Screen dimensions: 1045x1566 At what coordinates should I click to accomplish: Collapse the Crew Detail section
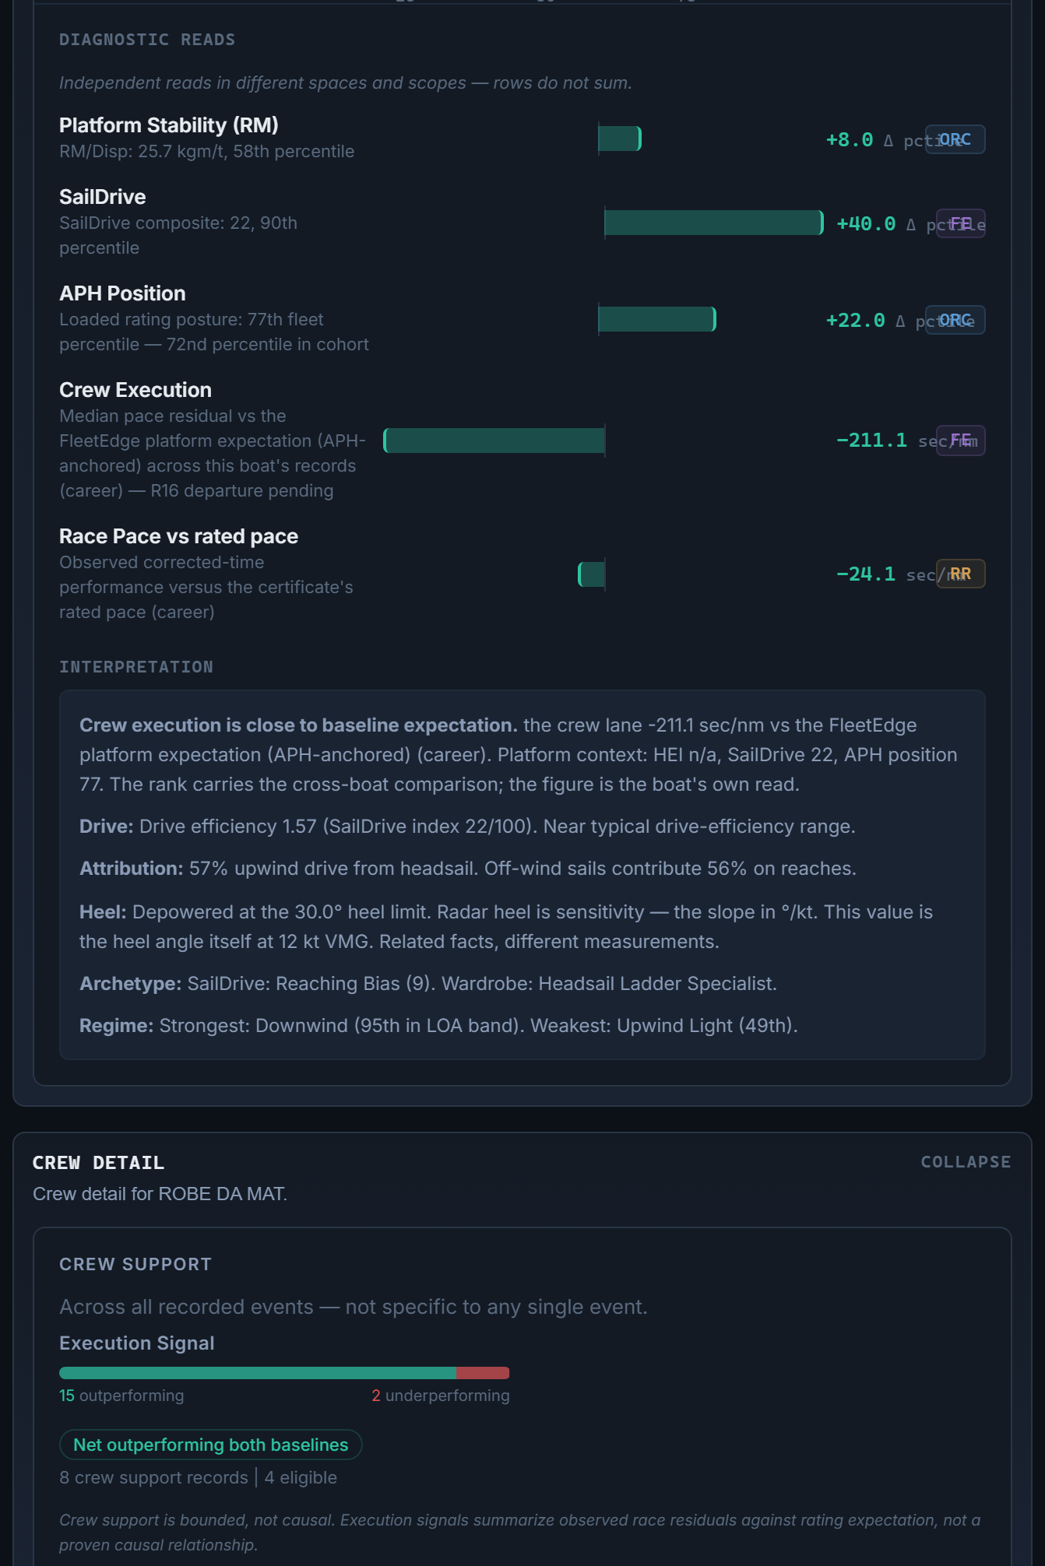click(966, 1161)
